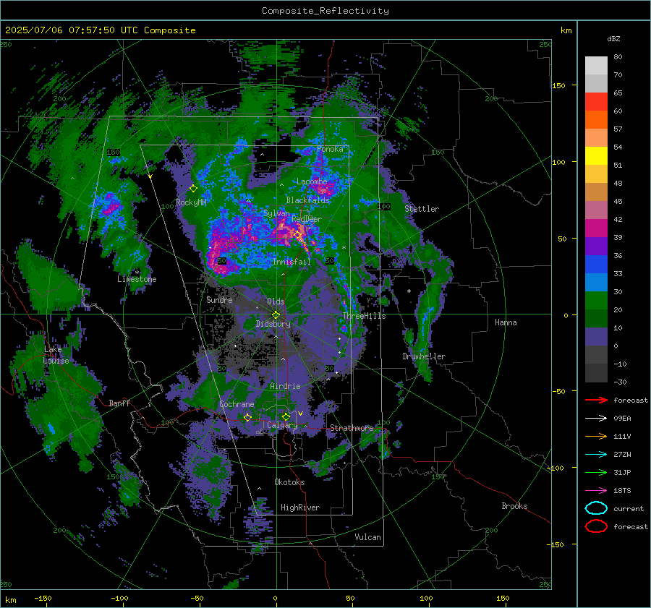Pick the 42 dBZ magenta swatch
Image resolution: width=651 pixels, height=608 pixels.
pos(596,228)
